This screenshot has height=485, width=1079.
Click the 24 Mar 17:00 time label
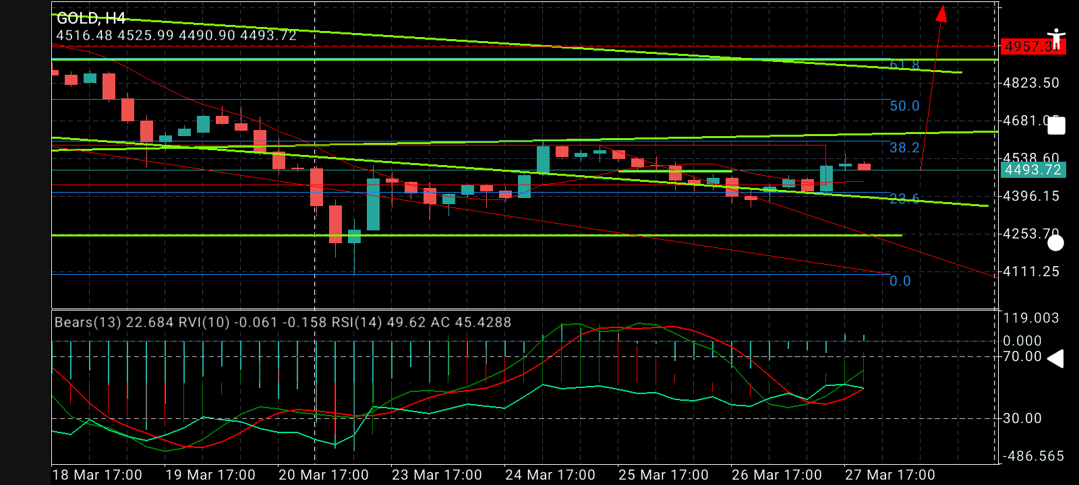tap(550, 475)
